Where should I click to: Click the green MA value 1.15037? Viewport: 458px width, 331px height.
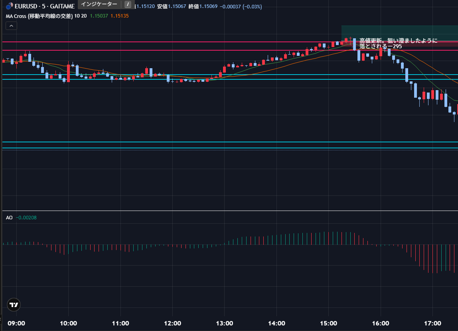[99, 16]
